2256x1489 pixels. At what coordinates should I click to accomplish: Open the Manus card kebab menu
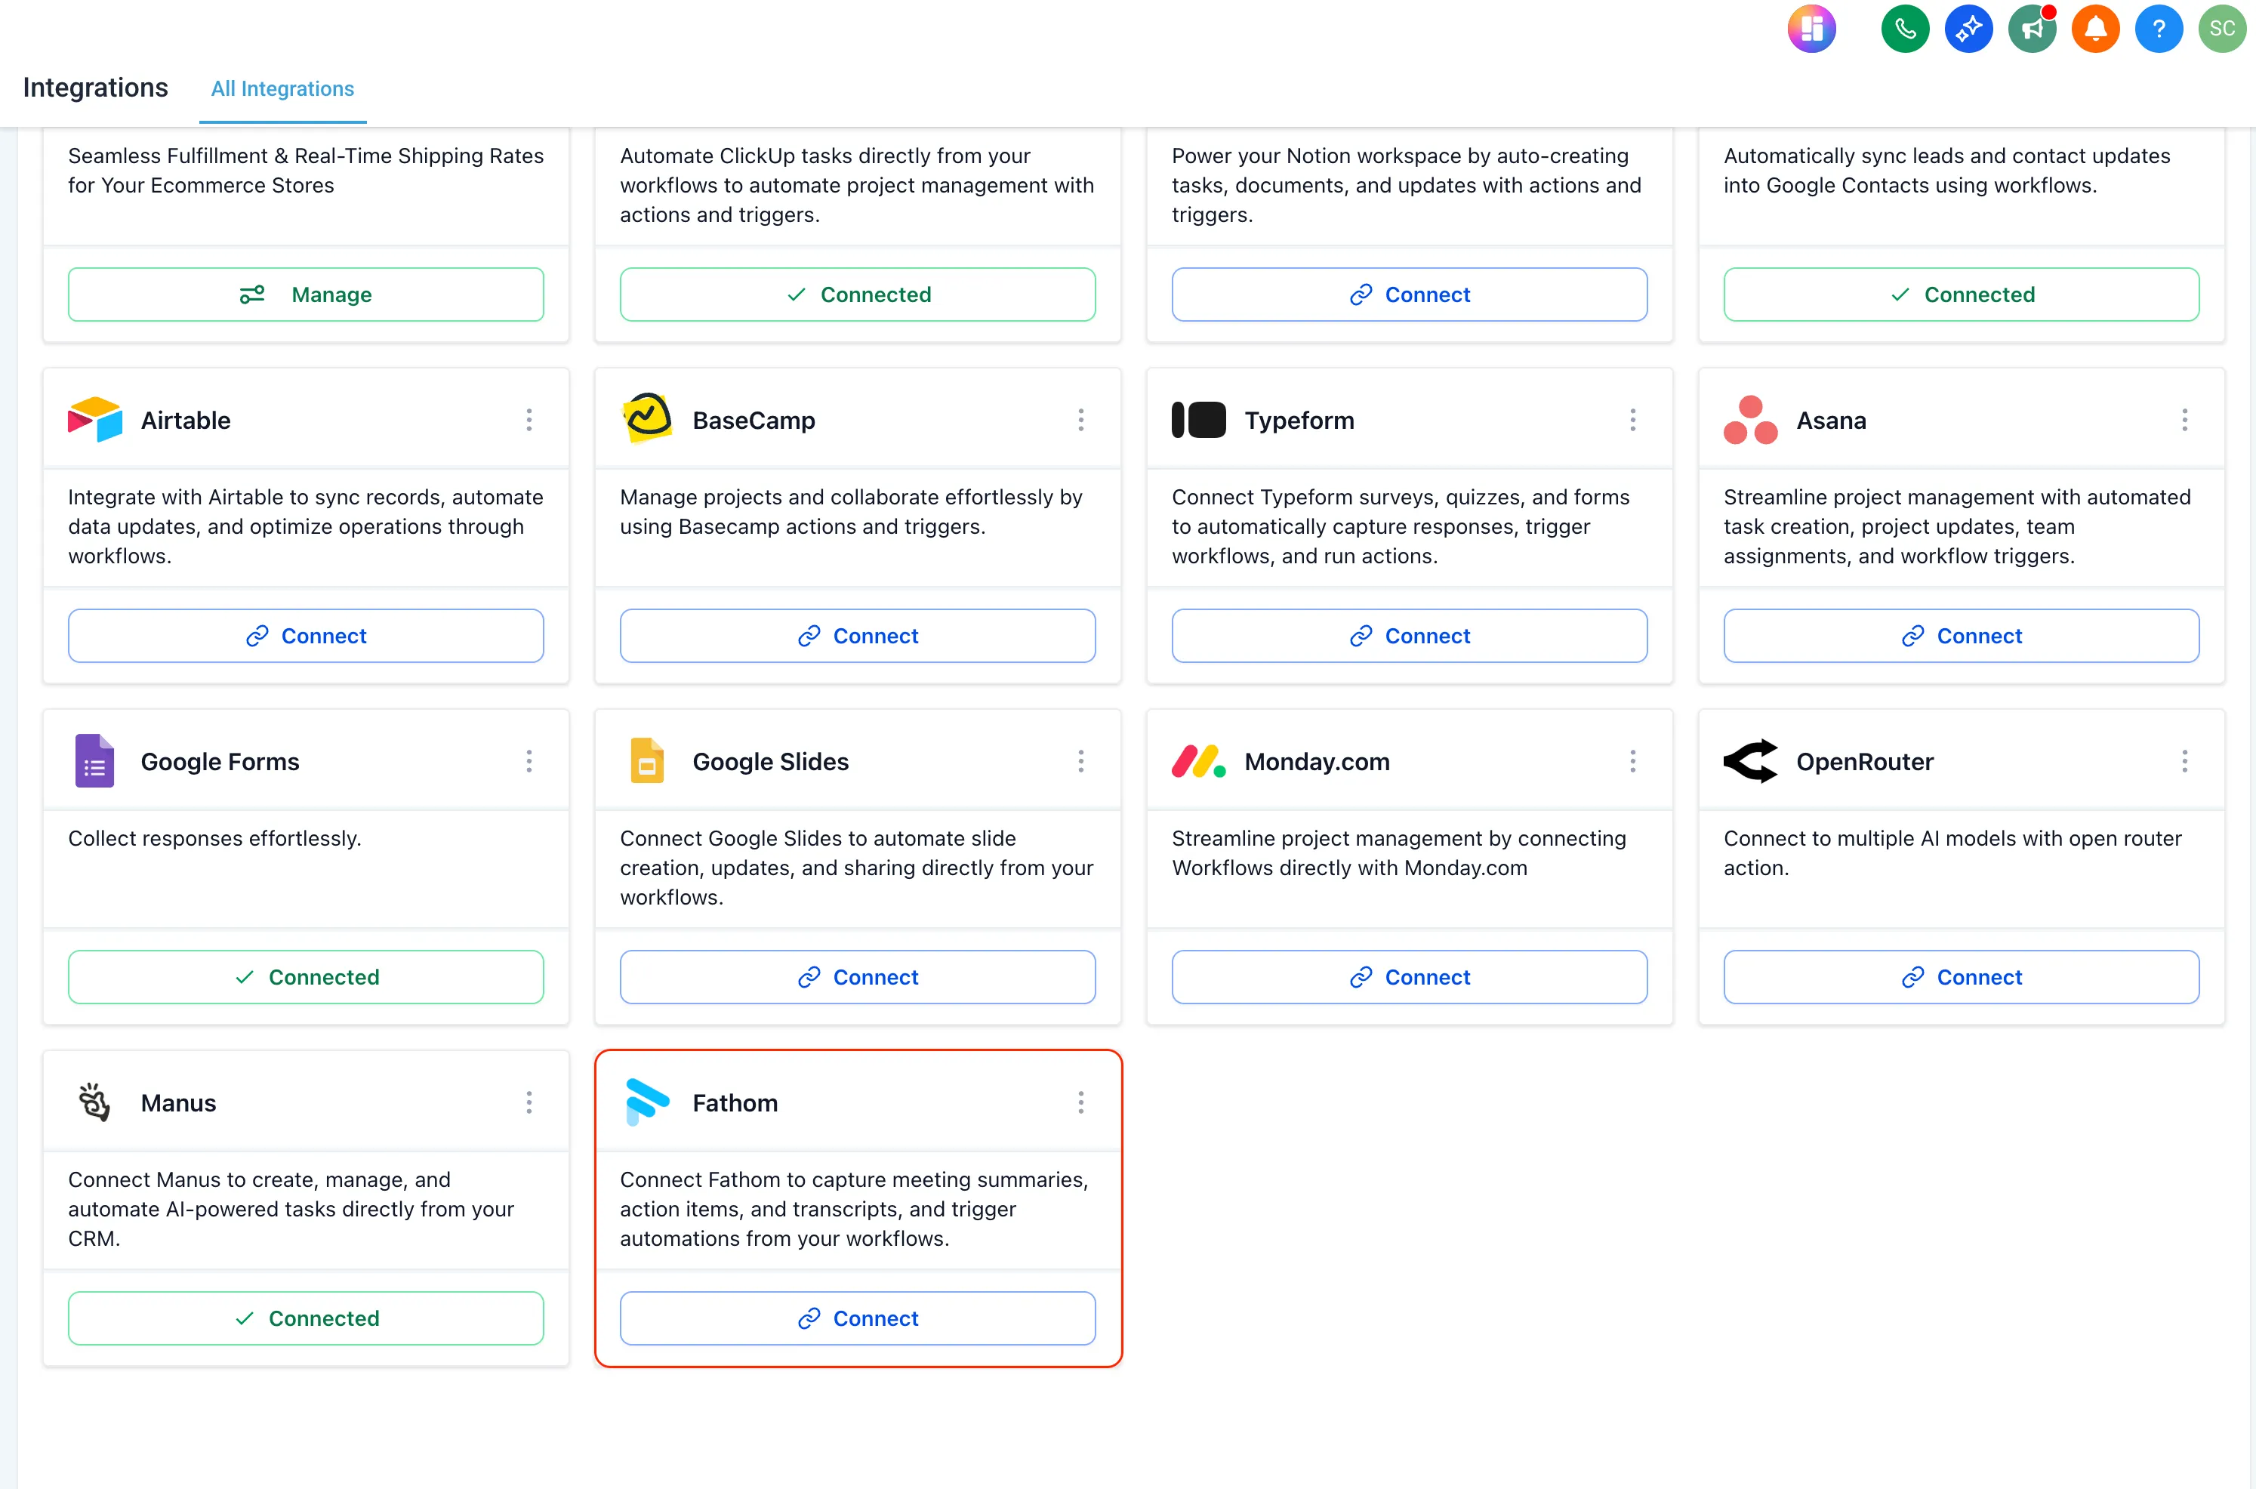529,1102
